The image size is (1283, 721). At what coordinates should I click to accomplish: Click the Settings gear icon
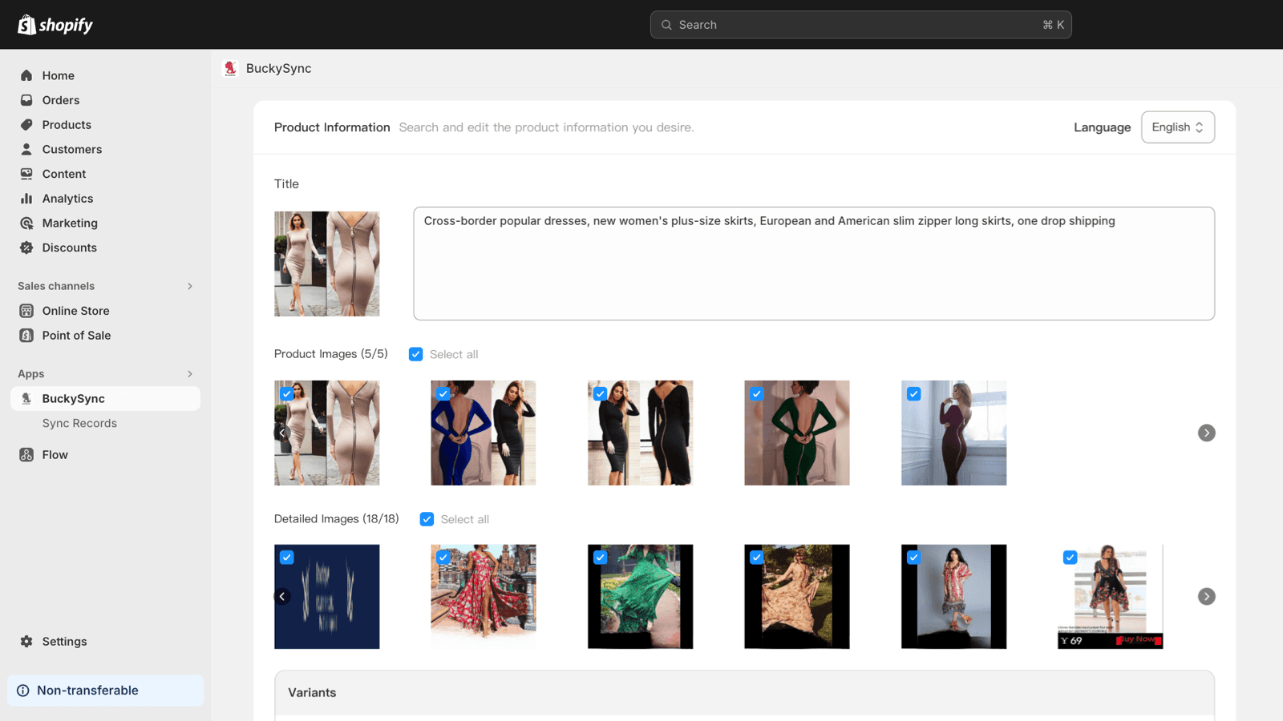[26, 642]
